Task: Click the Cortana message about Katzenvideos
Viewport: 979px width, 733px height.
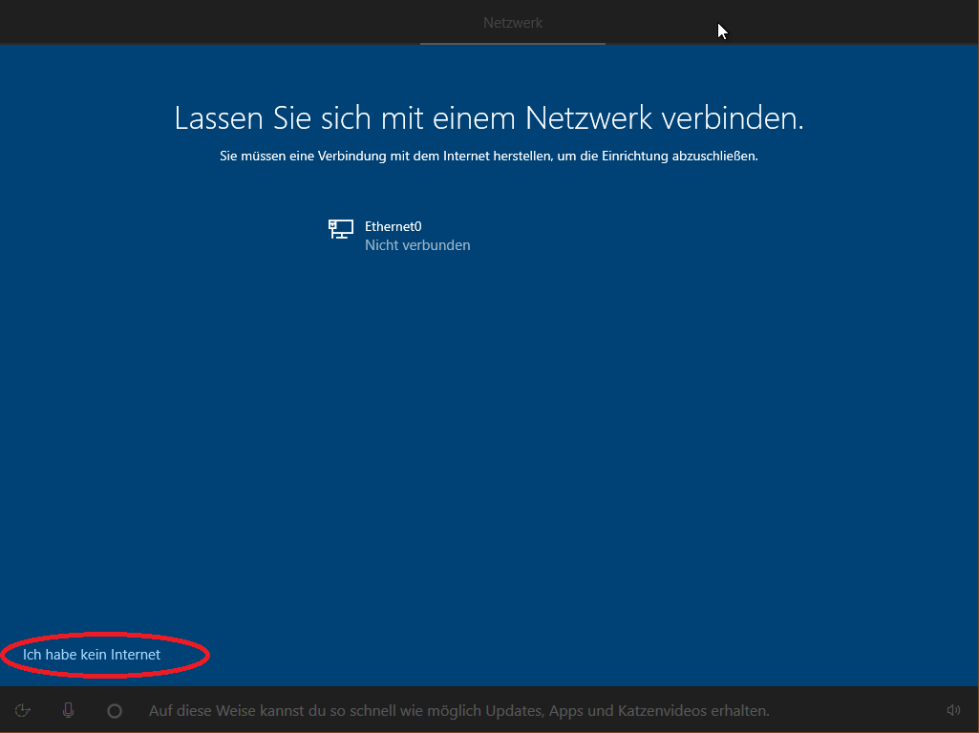Action: tap(458, 710)
